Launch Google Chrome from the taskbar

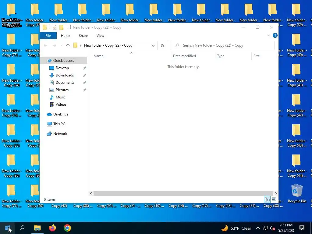[67, 228]
